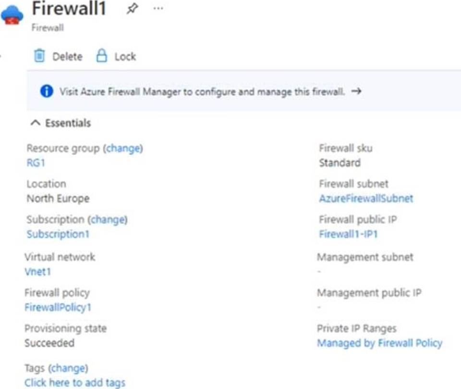The height and width of the screenshot is (389, 461).
Task: Open the Vnet1 virtual network
Action: [38, 272]
